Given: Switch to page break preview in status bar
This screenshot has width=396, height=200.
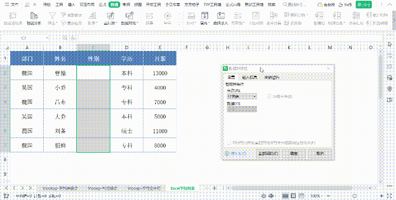Looking at the screenshot, I should [x=301, y=196].
